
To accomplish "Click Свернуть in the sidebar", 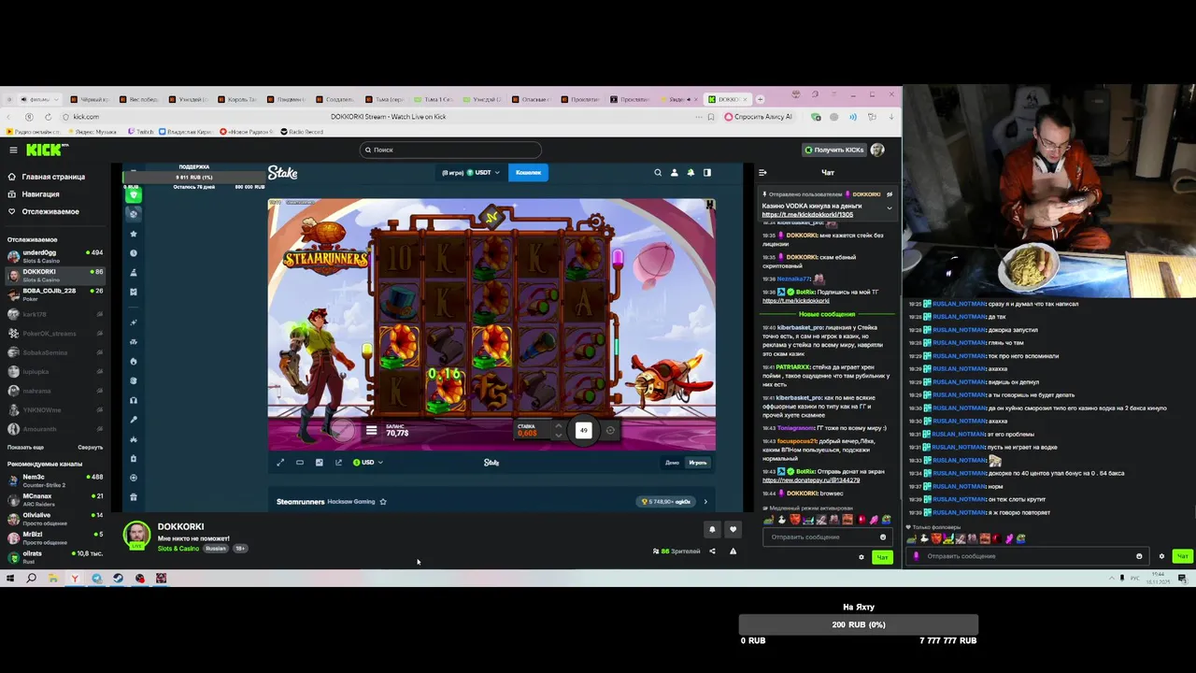I will click(90, 448).
